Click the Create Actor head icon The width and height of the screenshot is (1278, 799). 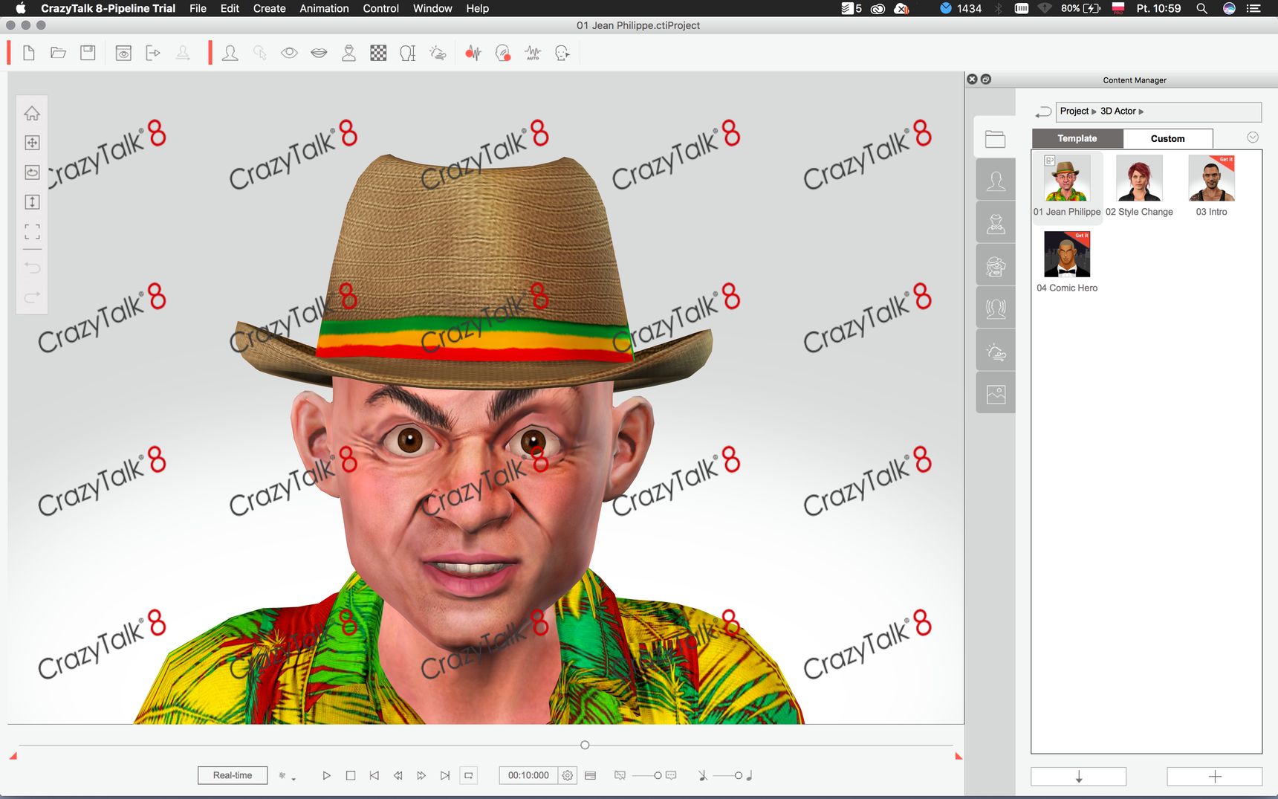pyautogui.click(x=230, y=53)
